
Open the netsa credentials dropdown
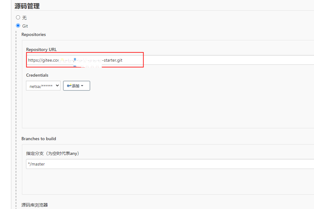pyautogui.click(x=43, y=86)
